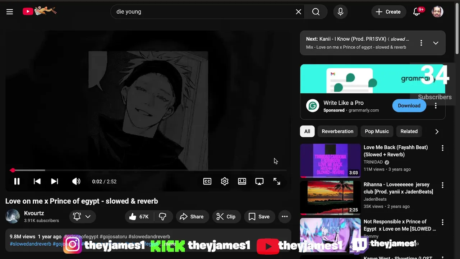Open options for the Next mix panel
Image resolution: width=460 pixels, height=259 pixels.
(421, 43)
